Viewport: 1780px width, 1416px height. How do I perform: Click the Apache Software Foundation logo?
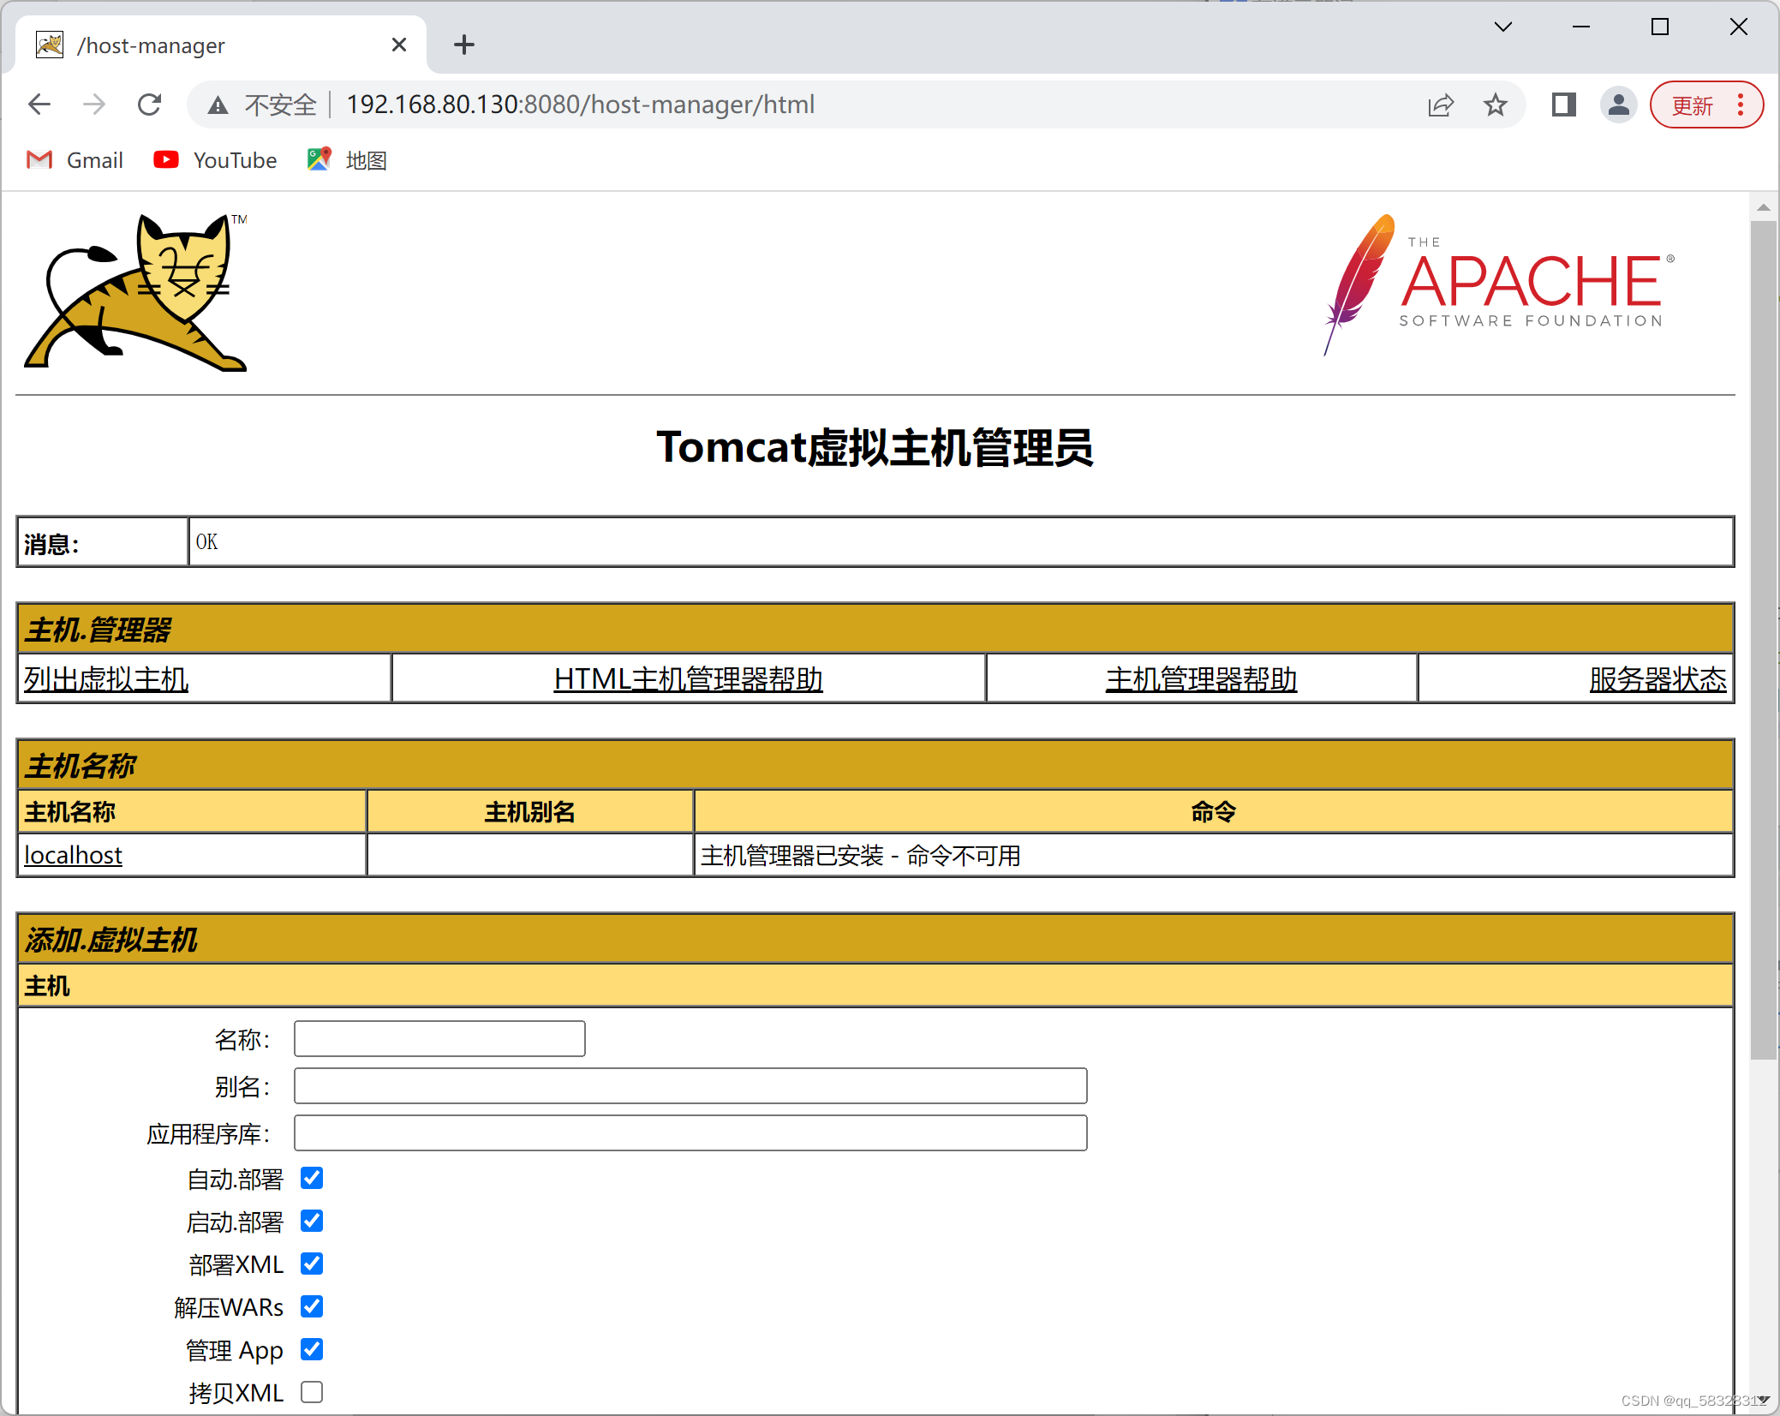[x=1497, y=284]
